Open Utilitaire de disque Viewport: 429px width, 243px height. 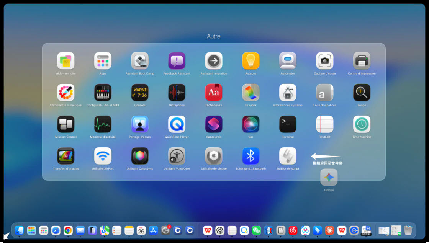pos(214,156)
